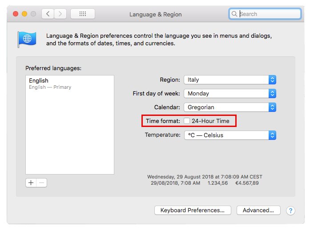Open the help question mark button
Image resolution: width=310 pixels, height=230 pixels.
point(290,210)
